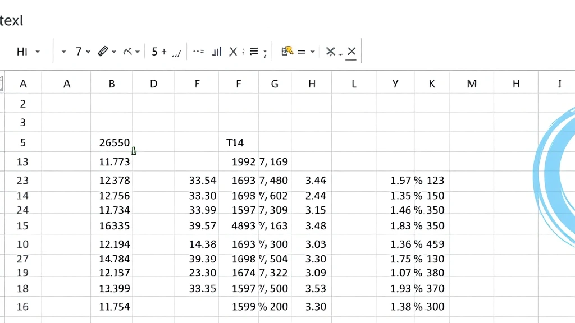The image size is (575, 323).
Task: Expand the dropdown next to equals sign
Action: coord(312,52)
